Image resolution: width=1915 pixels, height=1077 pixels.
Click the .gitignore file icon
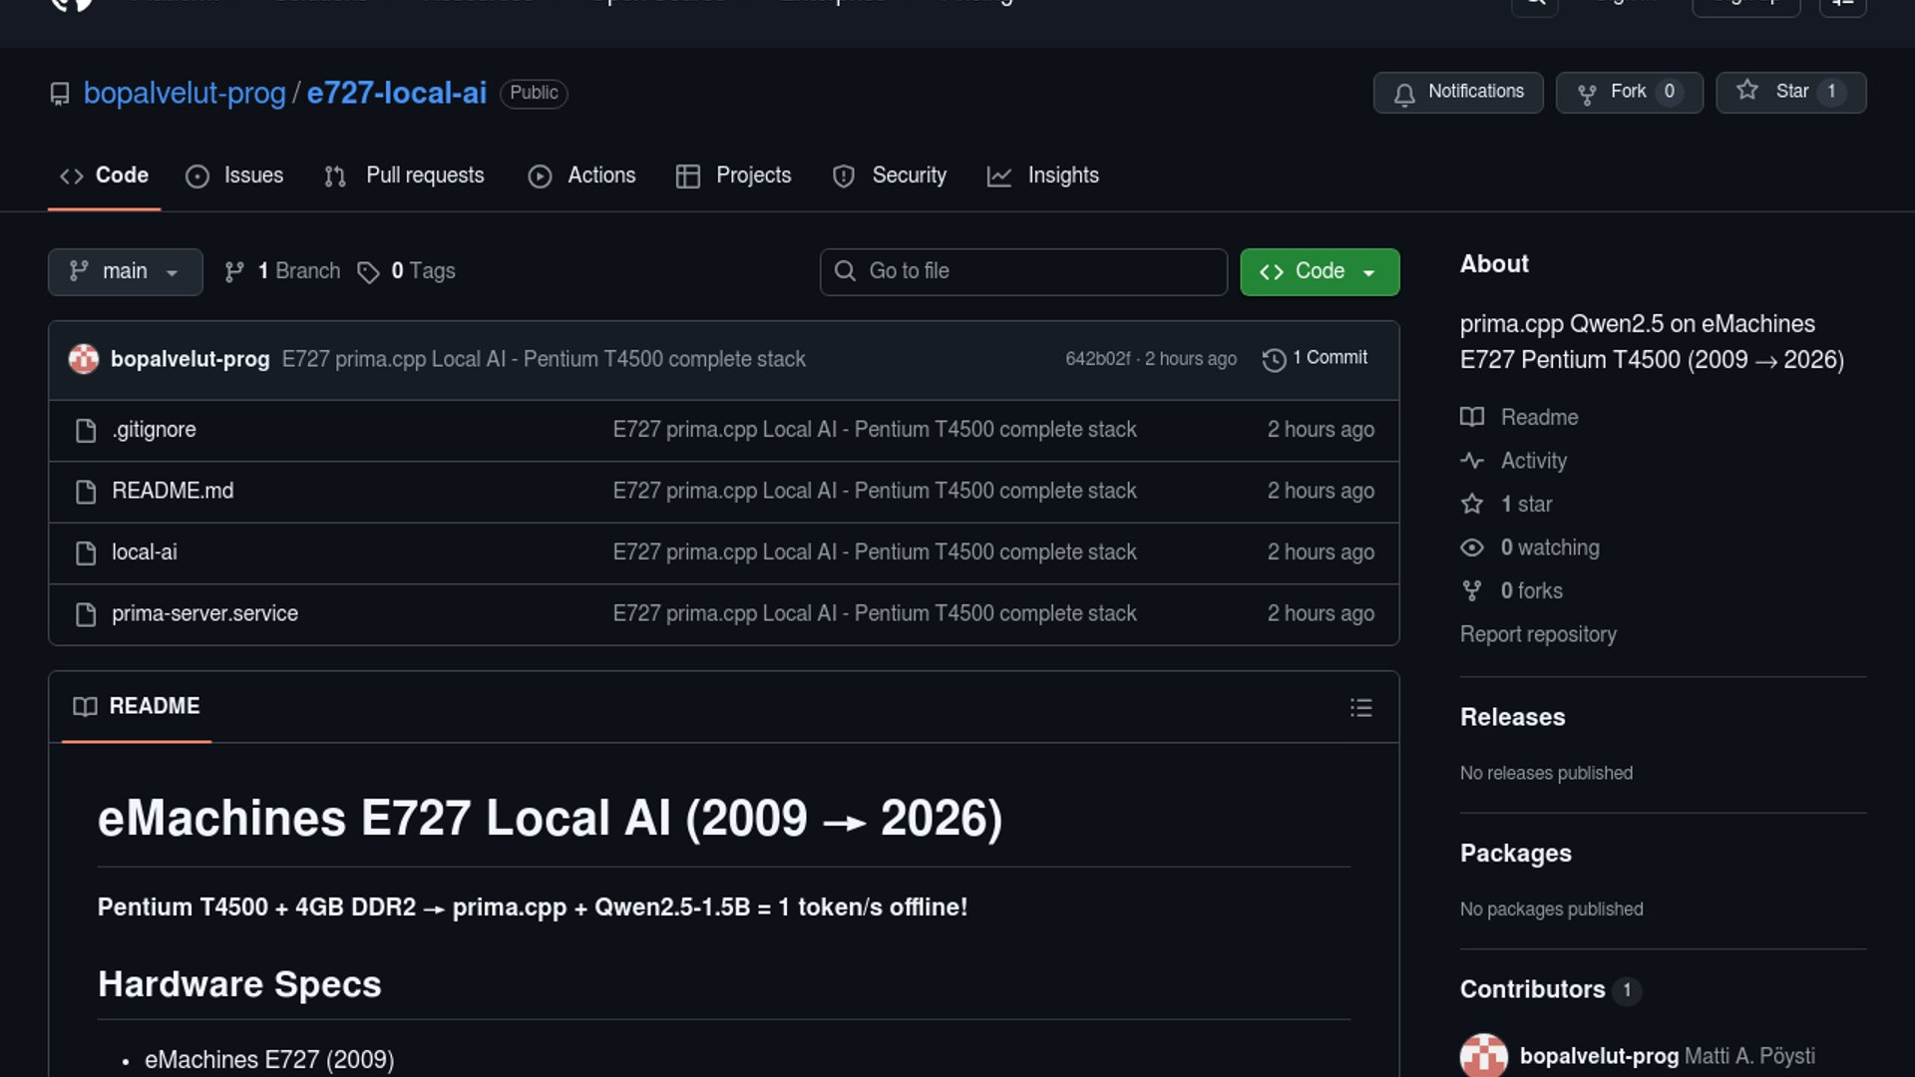[x=86, y=431]
